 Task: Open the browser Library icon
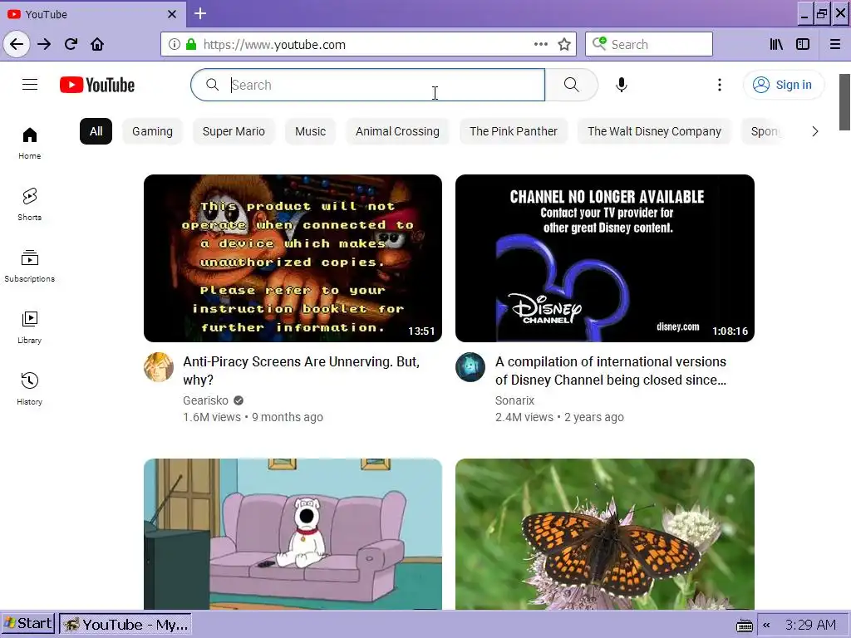pyautogui.click(x=776, y=44)
